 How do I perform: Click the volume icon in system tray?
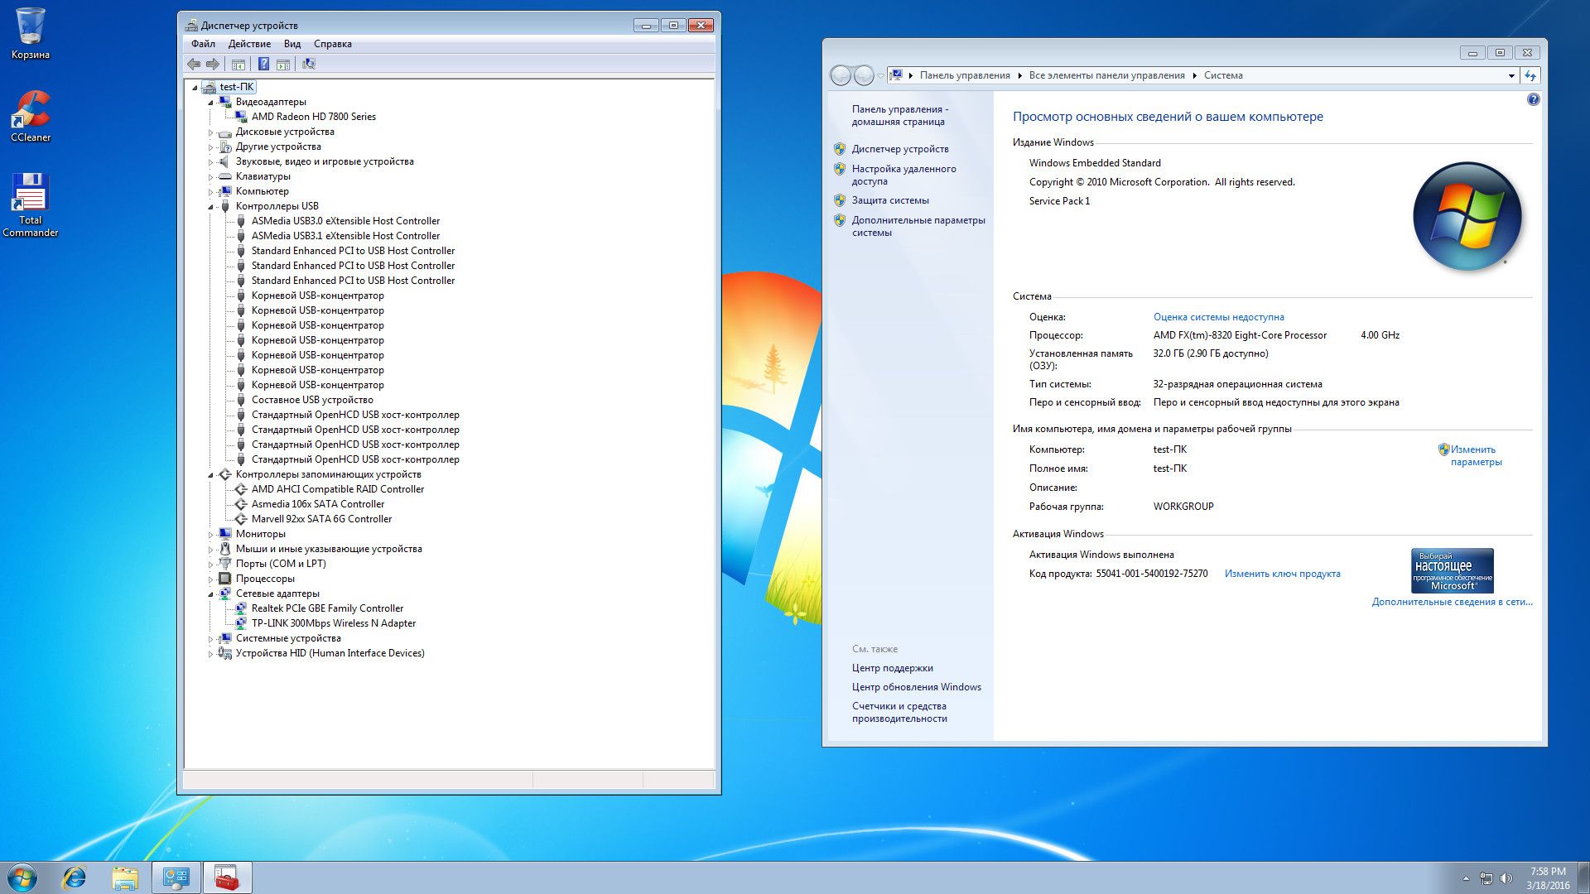[x=1506, y=877]
